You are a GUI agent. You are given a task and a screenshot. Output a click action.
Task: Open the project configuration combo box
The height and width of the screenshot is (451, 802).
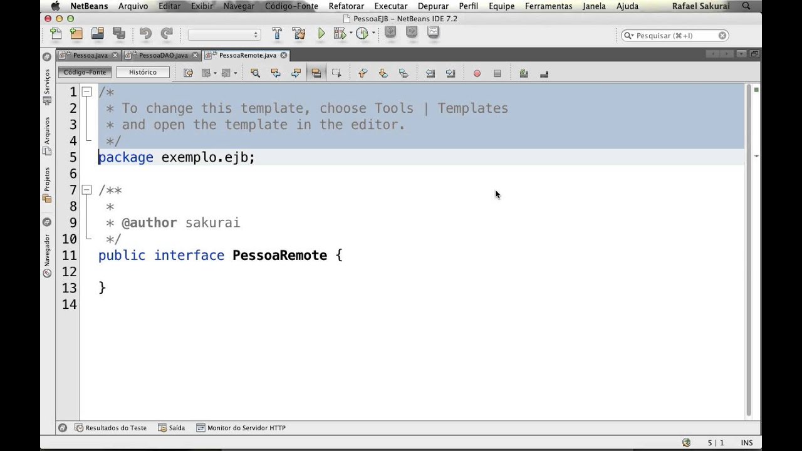click(x=224, y=34)
